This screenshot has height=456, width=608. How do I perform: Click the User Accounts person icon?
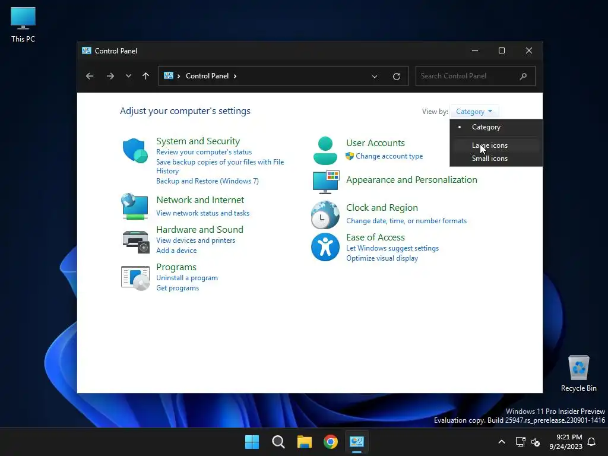[325, 150]
